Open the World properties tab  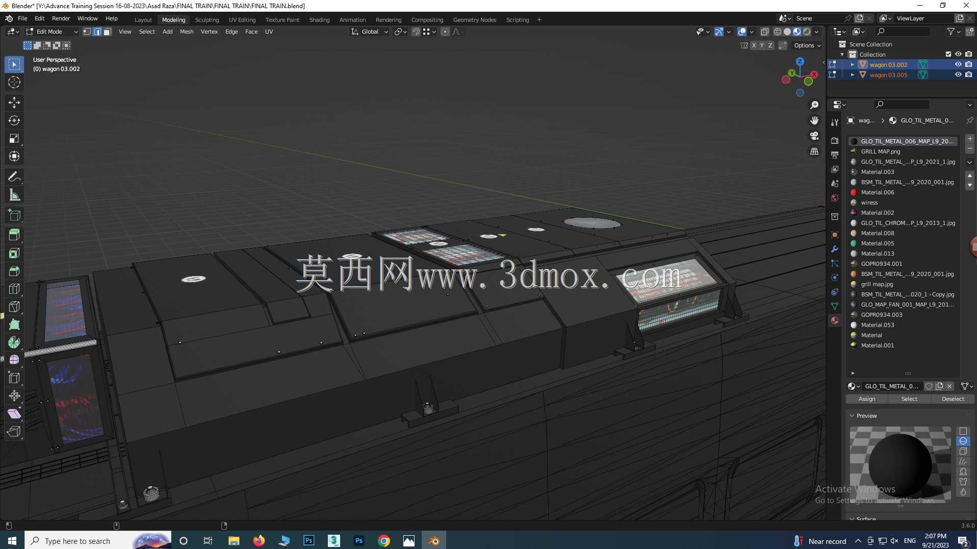click(835, 198)
